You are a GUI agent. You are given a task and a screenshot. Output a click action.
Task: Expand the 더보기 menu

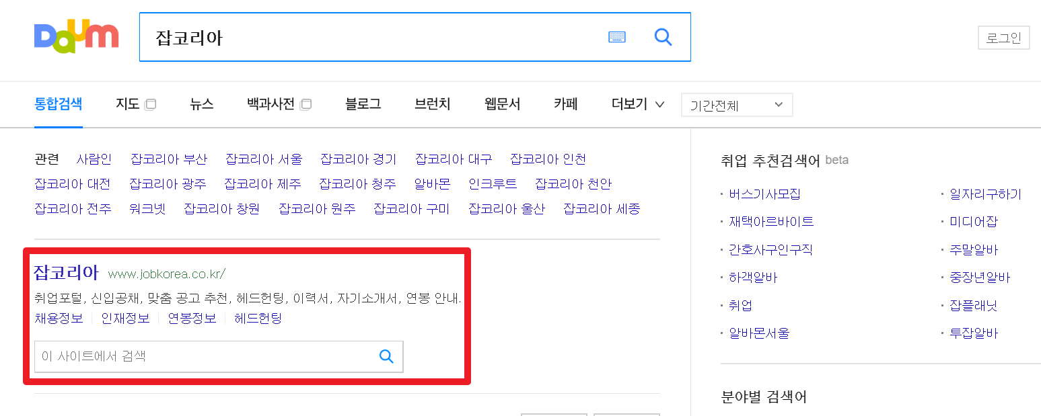tap(638, 104)
